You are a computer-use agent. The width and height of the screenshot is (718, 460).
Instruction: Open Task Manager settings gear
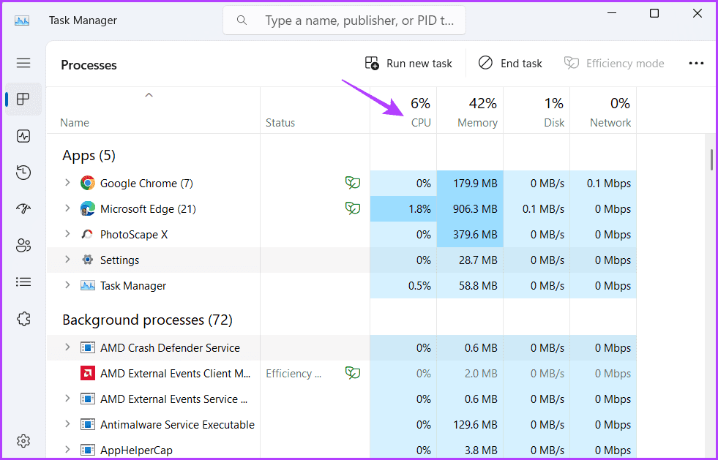(x=23, y=441)
